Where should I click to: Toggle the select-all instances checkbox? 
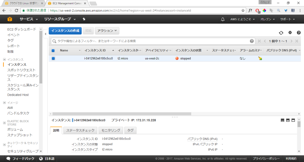[x=53, y=50]
